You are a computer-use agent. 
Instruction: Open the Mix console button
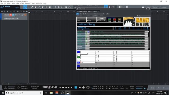pyautogui.click(x=158, y=88)
